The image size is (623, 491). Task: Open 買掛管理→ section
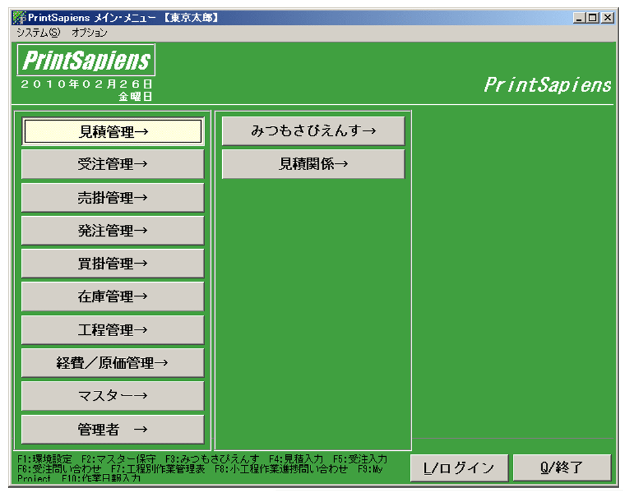[113, 264]
